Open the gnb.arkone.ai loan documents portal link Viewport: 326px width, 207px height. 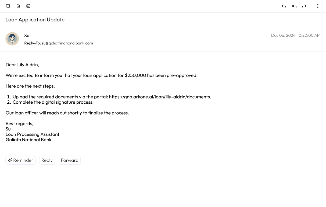[x=160, y=97]
